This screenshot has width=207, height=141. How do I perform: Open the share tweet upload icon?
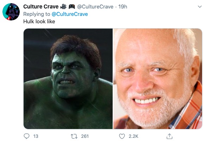click(169, 136)
